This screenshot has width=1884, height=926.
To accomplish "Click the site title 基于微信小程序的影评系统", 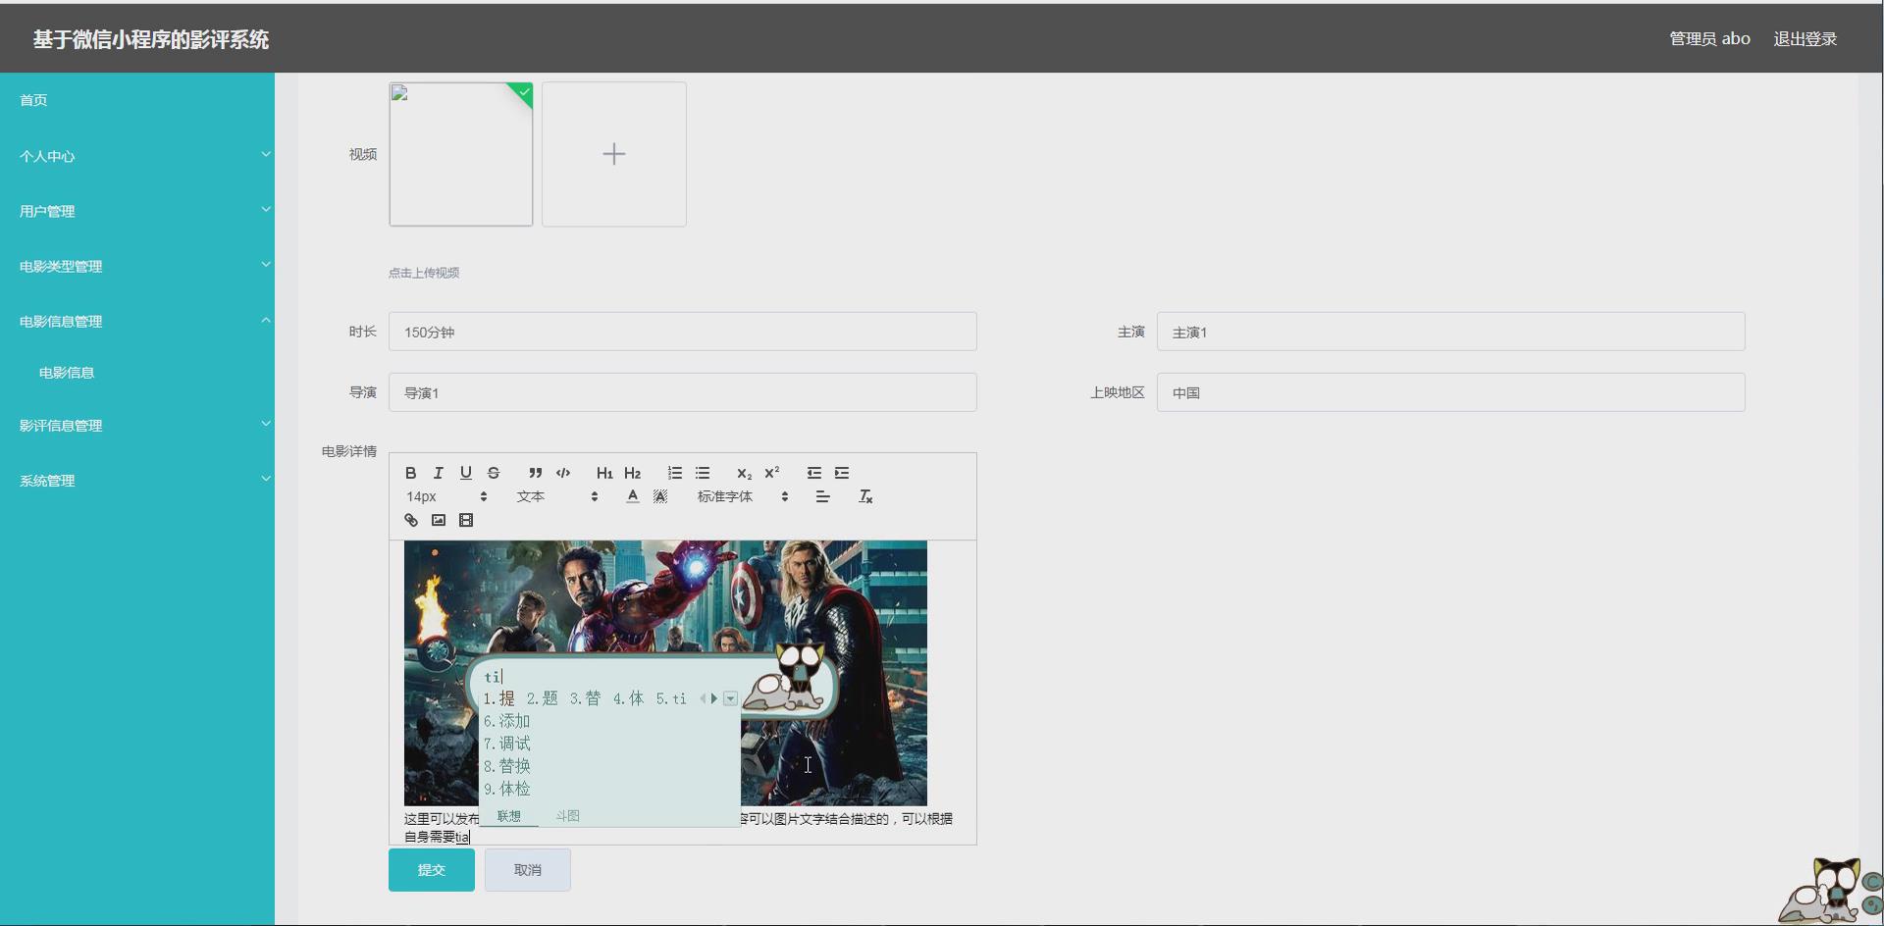I will pyautogui.click(x=151, y=39).
